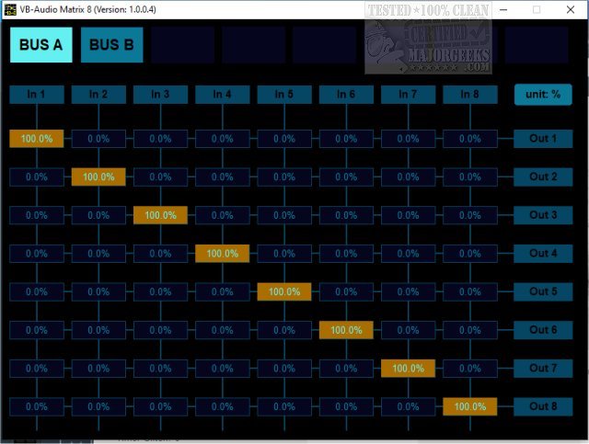Click the In 5 column header

pyautogui.click(x=284, y=94)
